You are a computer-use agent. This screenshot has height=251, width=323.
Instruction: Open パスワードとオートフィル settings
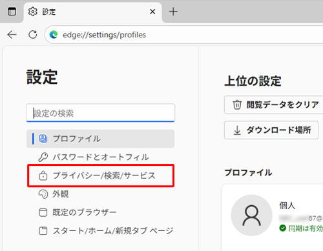coord(100,157)
